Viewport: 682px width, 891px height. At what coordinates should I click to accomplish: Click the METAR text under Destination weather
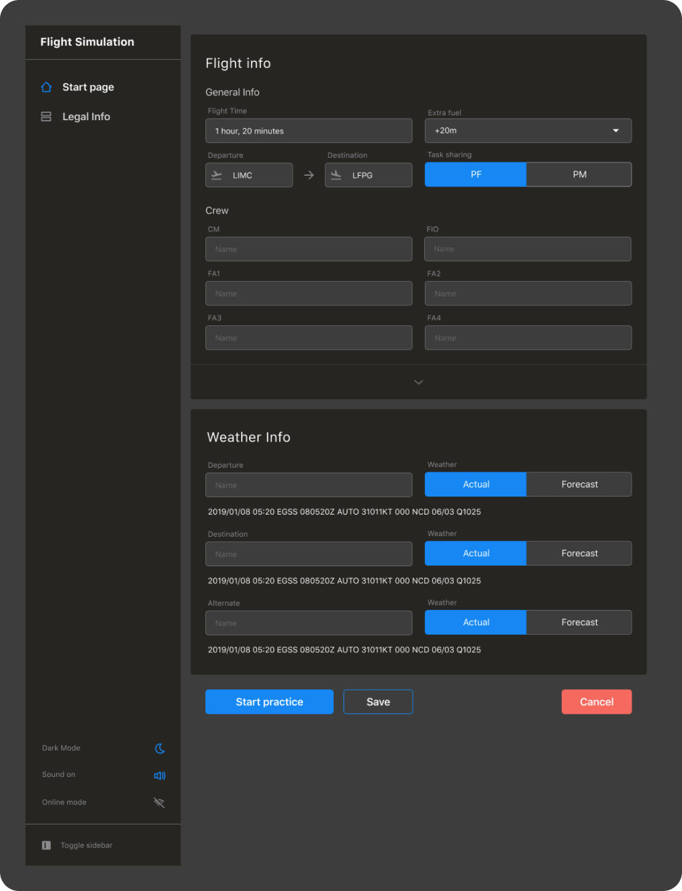pyautogui.click(x=344, y=581)
